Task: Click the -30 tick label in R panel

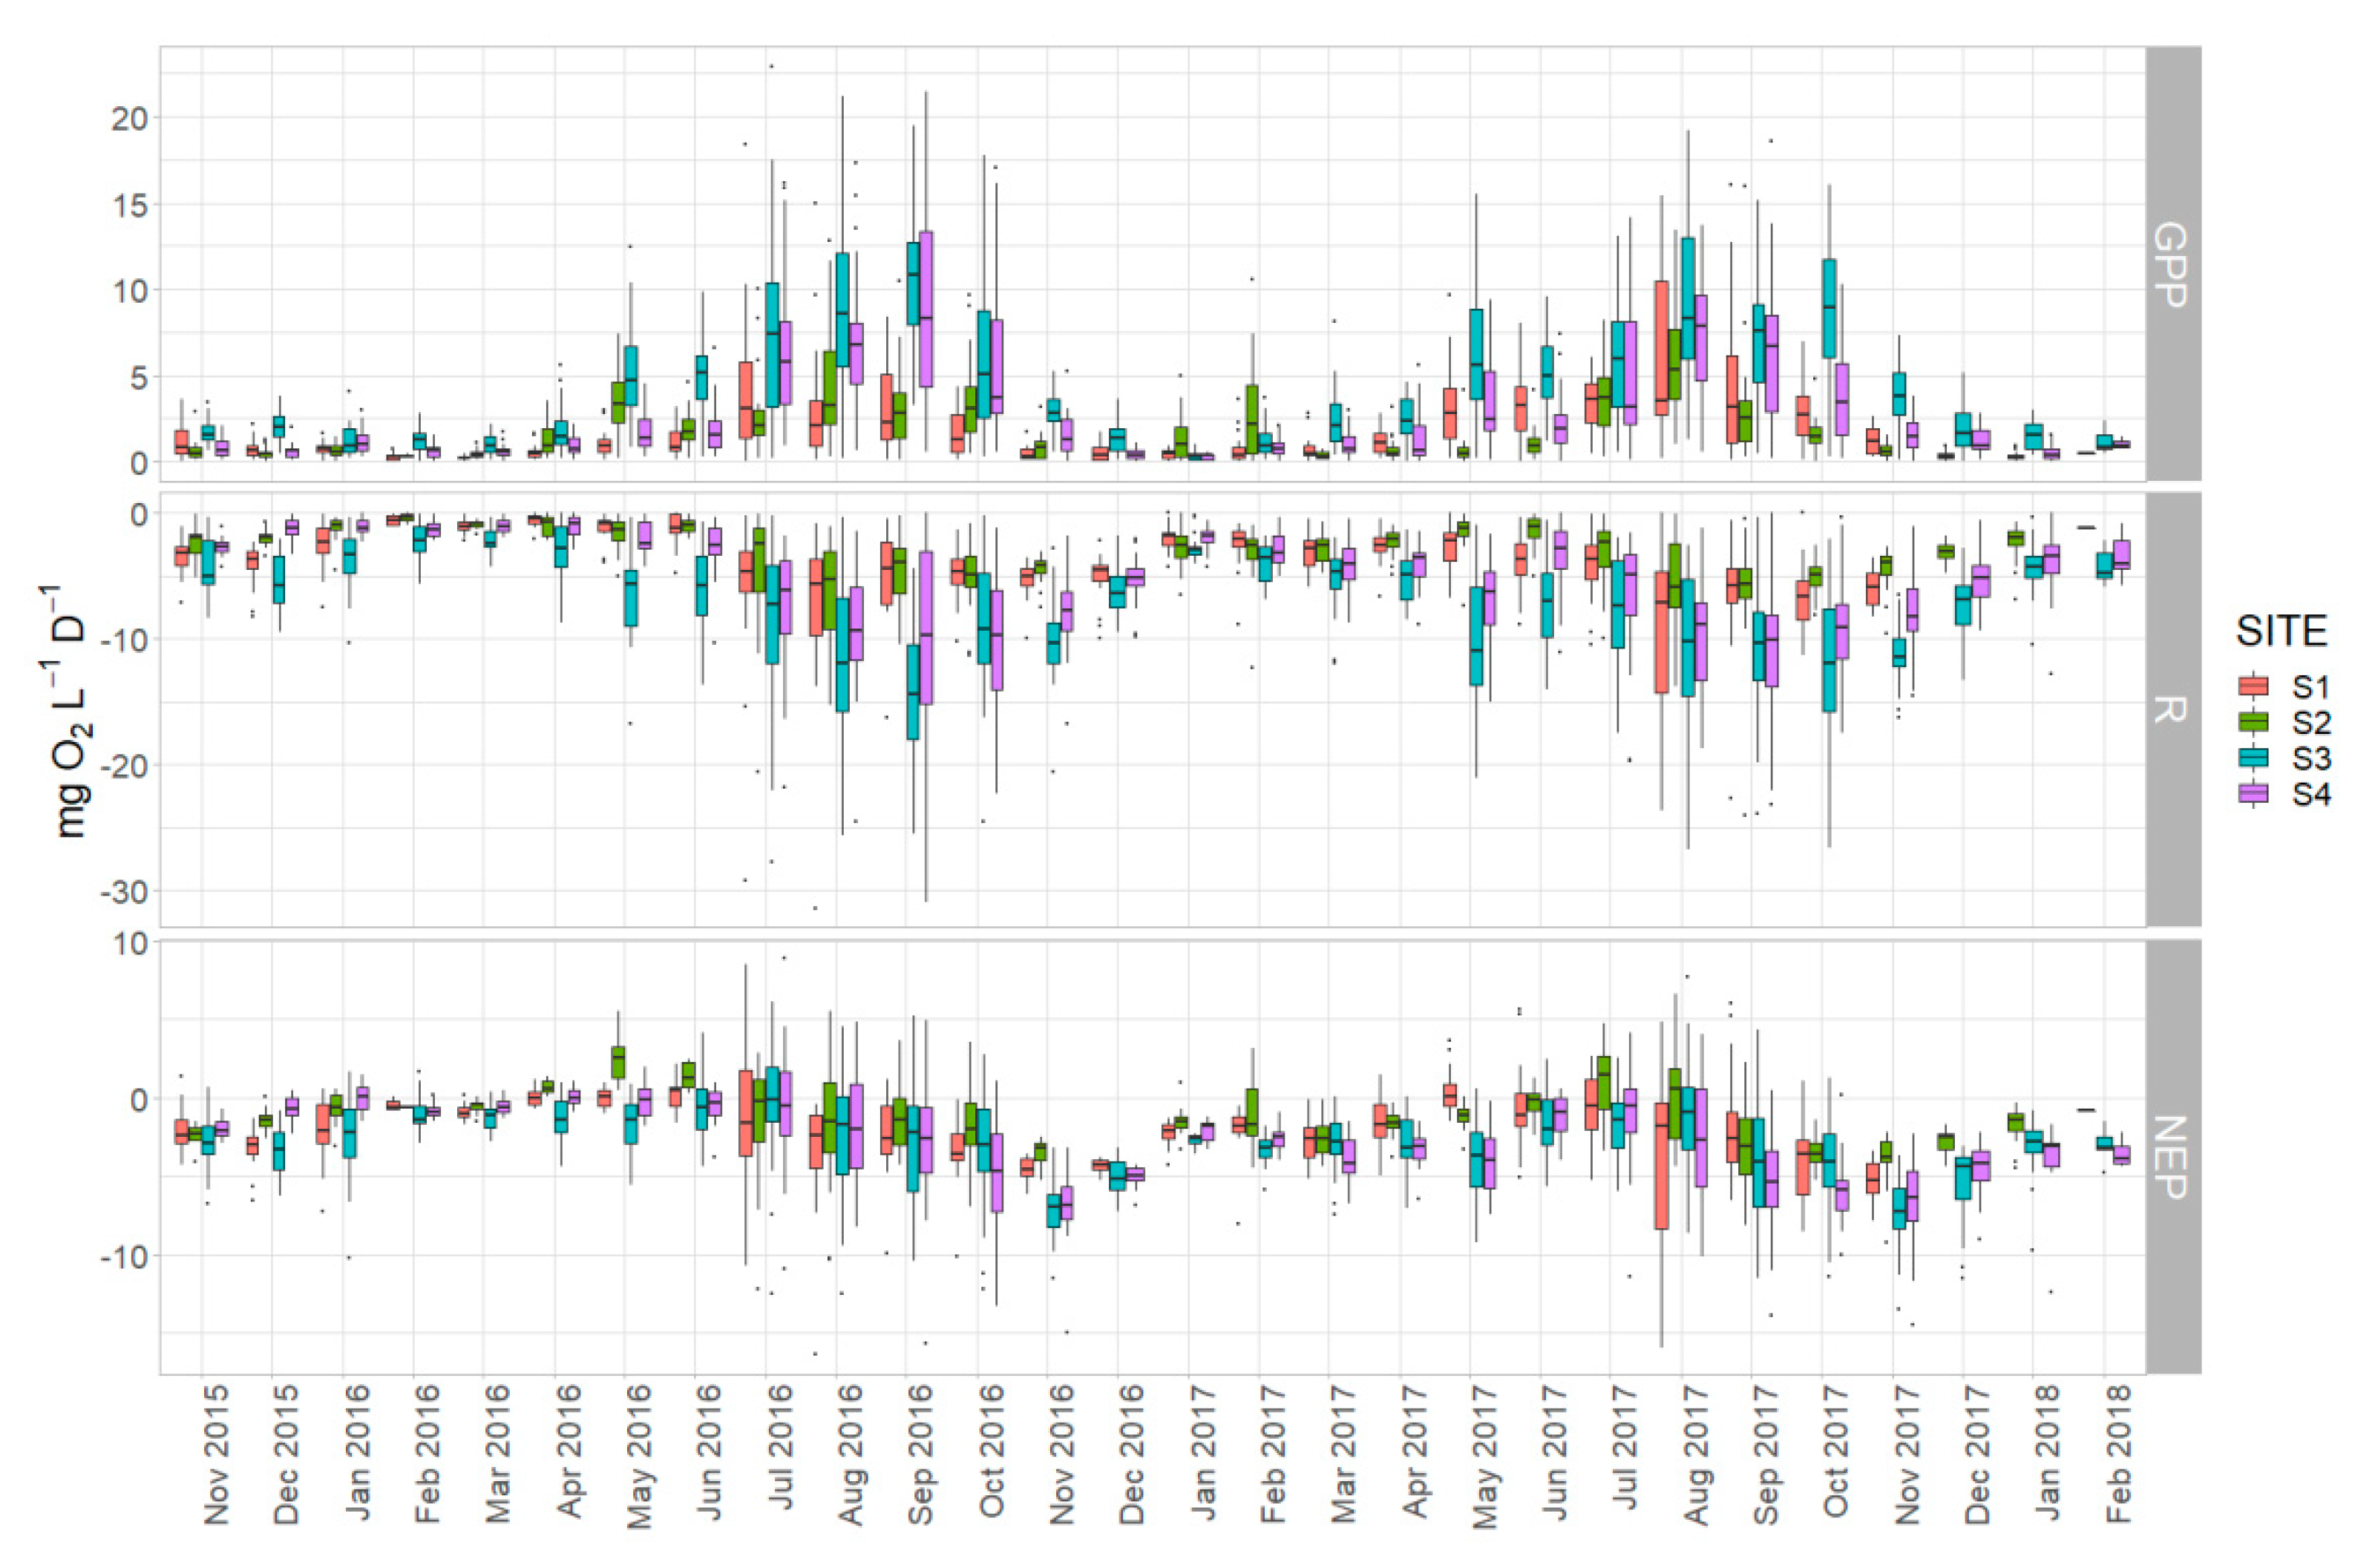Action: (121, 892)
